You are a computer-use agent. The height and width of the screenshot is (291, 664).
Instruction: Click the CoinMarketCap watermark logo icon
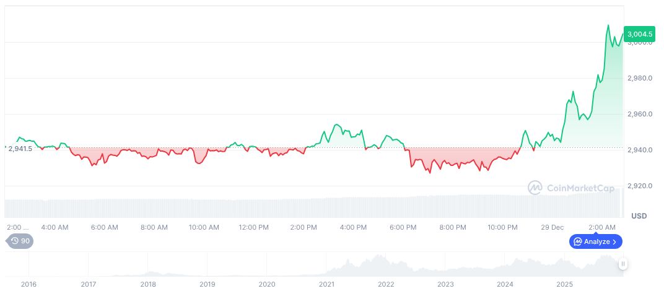[x=535, y=187]
